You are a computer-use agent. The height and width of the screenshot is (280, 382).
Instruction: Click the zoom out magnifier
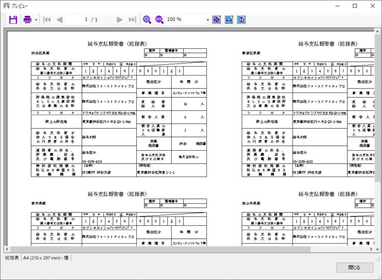point(159,19)
